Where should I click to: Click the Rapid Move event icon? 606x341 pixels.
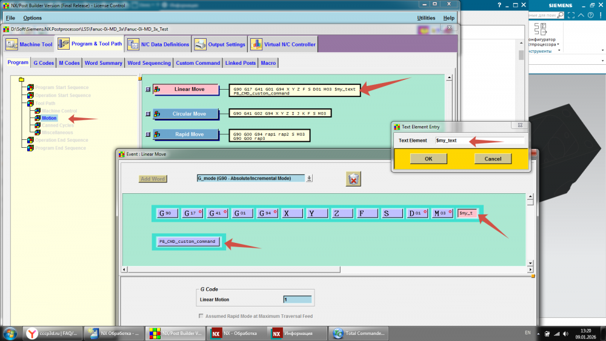[x=157, y=134]
